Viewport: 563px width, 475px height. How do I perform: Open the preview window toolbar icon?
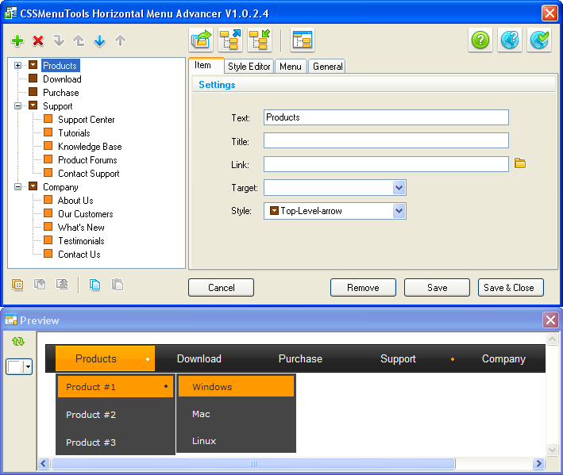coord(303,40)
